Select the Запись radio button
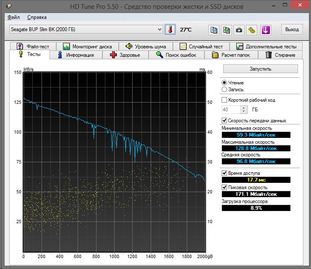The image size is (311, 269). pyautogui.click(x=224, y=90)
